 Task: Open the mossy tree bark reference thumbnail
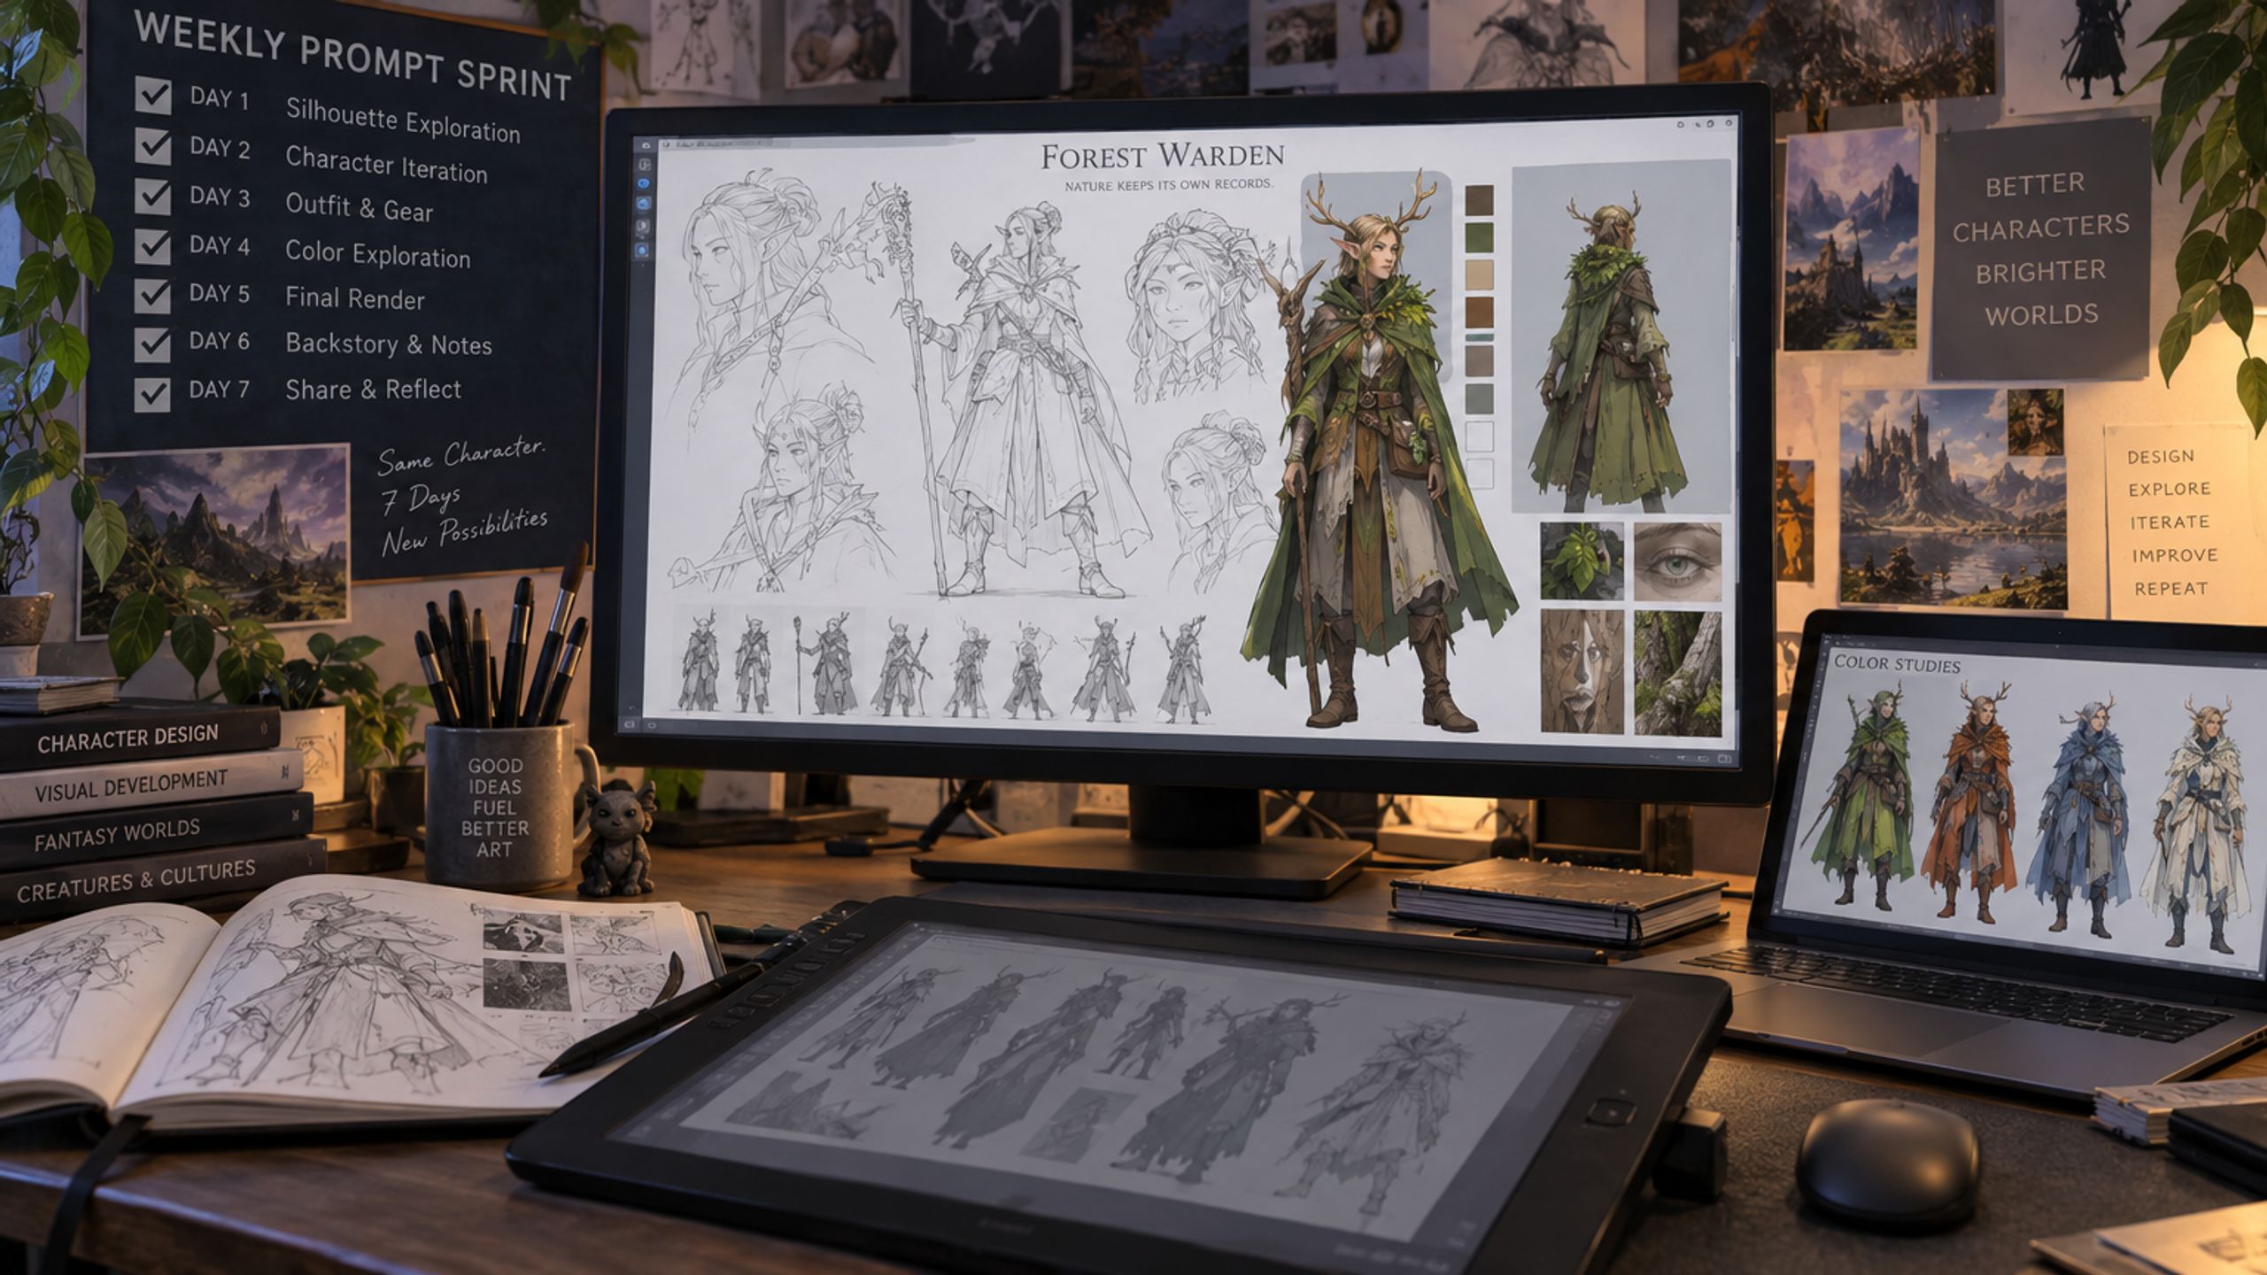click(x=1677, y=673)
